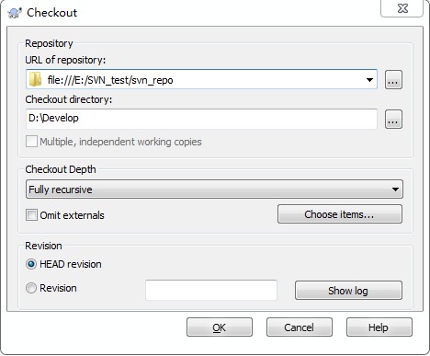Cancel the checkout dialog
Screen dimensions: 430x356
pos(300,327)
